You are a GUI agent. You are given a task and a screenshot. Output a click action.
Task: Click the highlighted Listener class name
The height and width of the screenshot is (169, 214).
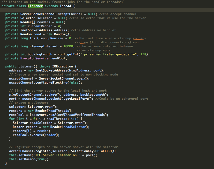click(x=35, y=6)
